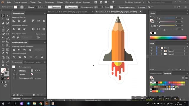The image size is (189, 106).
Task: Select the Gradient tool
Action: [x=8, y=49]
